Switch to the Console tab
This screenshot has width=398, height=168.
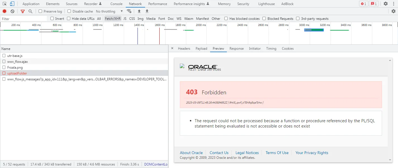pyautogui.click(x=116, y=4)
